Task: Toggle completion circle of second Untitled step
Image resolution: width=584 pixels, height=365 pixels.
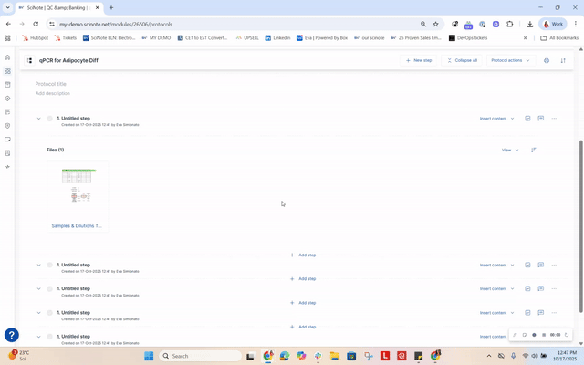Action: tap(50, 266)
